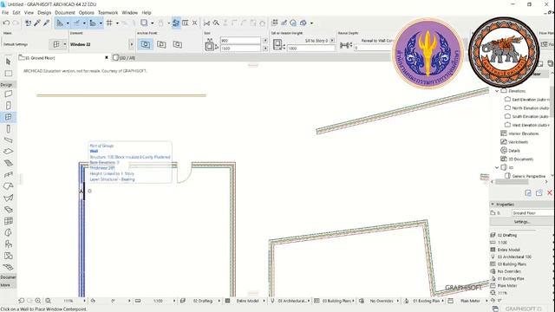Image resolution: width=555 pixels, height=312 pixels.
Task: Select the Railing tool in toolbox
Action: point(8,175)
